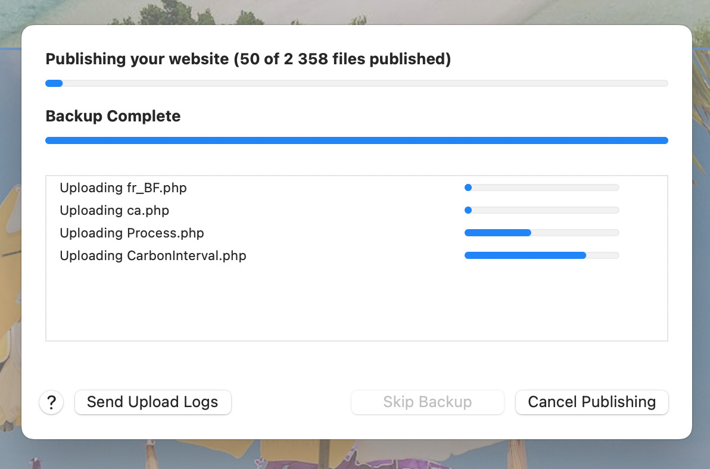This screenshot has width=710, height=469.
Task: Click the blue dot on fr_BF.php progress
Action: pos(468,187)
